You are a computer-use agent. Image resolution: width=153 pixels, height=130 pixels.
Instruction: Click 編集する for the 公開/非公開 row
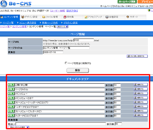click(x=140, y=85)
